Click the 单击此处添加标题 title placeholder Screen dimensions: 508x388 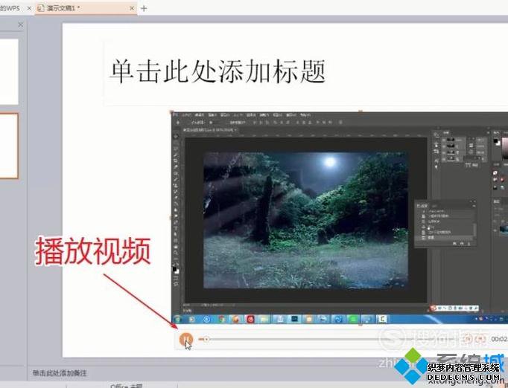(218, 71)
